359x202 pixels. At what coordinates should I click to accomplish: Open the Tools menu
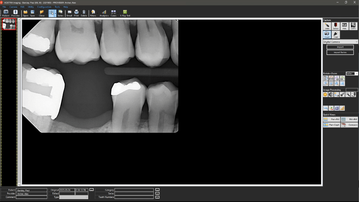57,7
